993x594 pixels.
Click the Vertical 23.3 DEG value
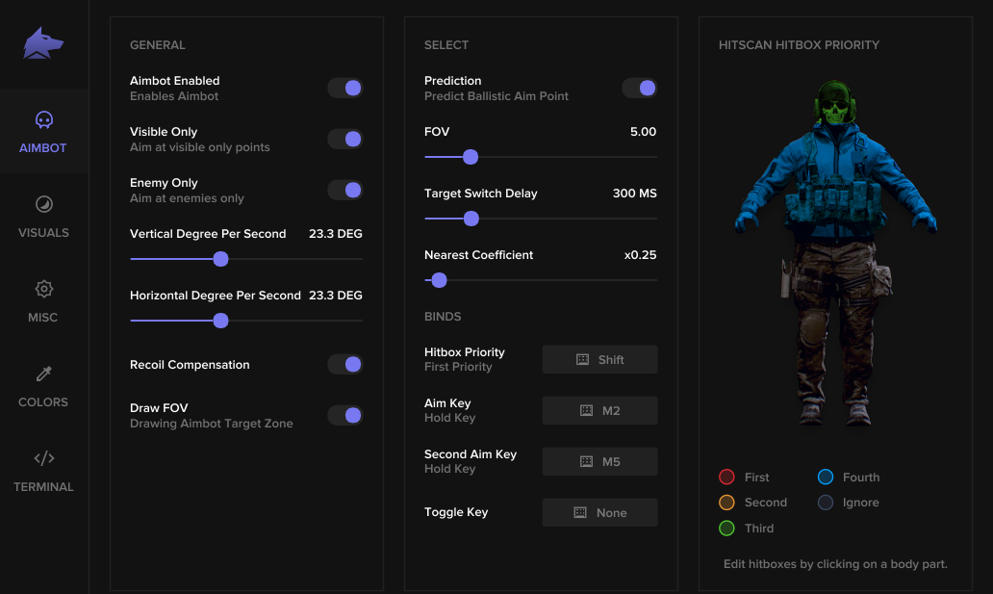pyautogui.click(x=336, y=234)
